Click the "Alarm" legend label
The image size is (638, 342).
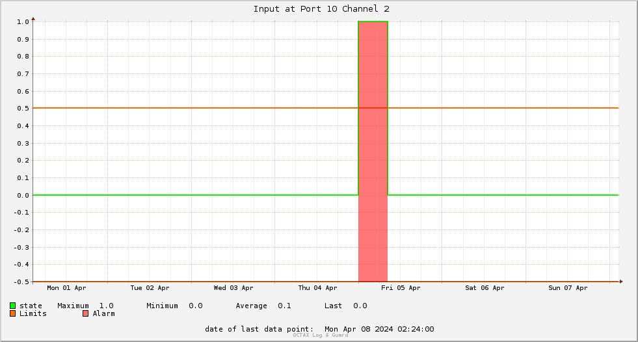(x=104, y=313)
